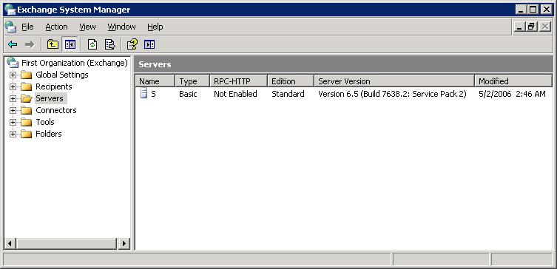Go up one level with folder icon
Viewport: 557px width, 269px height.
[x=53, y=44]
